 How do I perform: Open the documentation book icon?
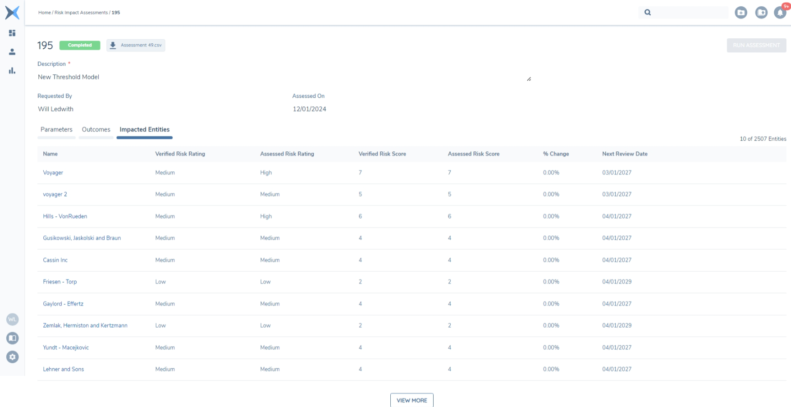12,338
